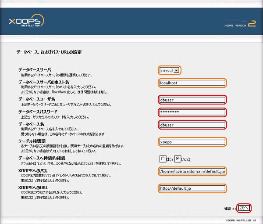
Task: Click the データベースへ持続的接続 label
Action: [x=42, y=158]
